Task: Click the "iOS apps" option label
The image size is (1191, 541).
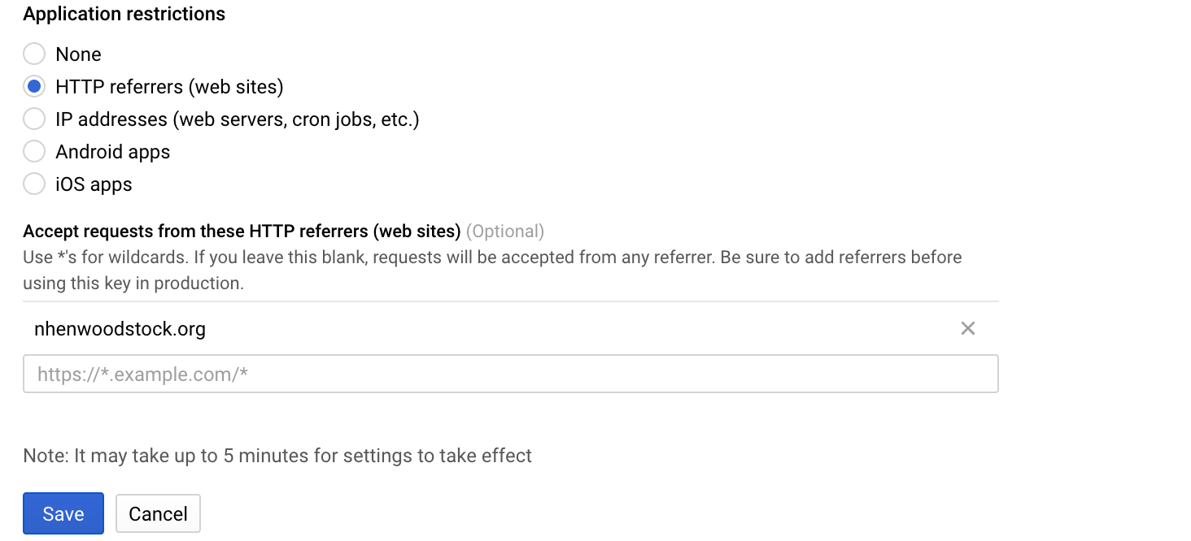Action: coord(94,184)
